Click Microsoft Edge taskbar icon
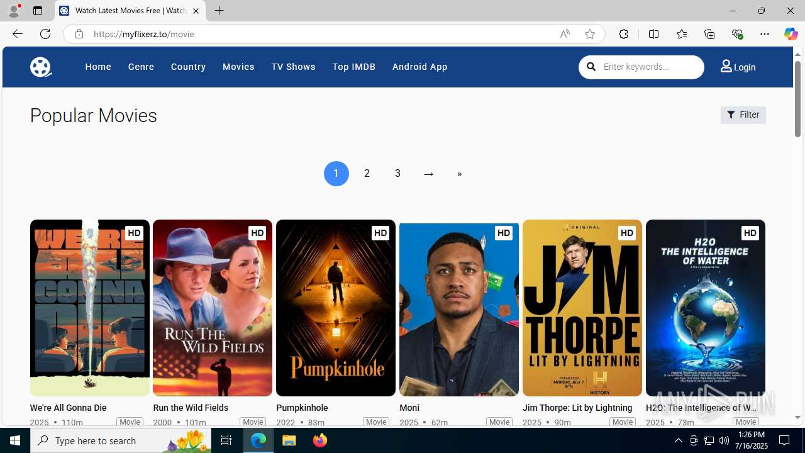 pyautogui.click(x=258, y=440)
